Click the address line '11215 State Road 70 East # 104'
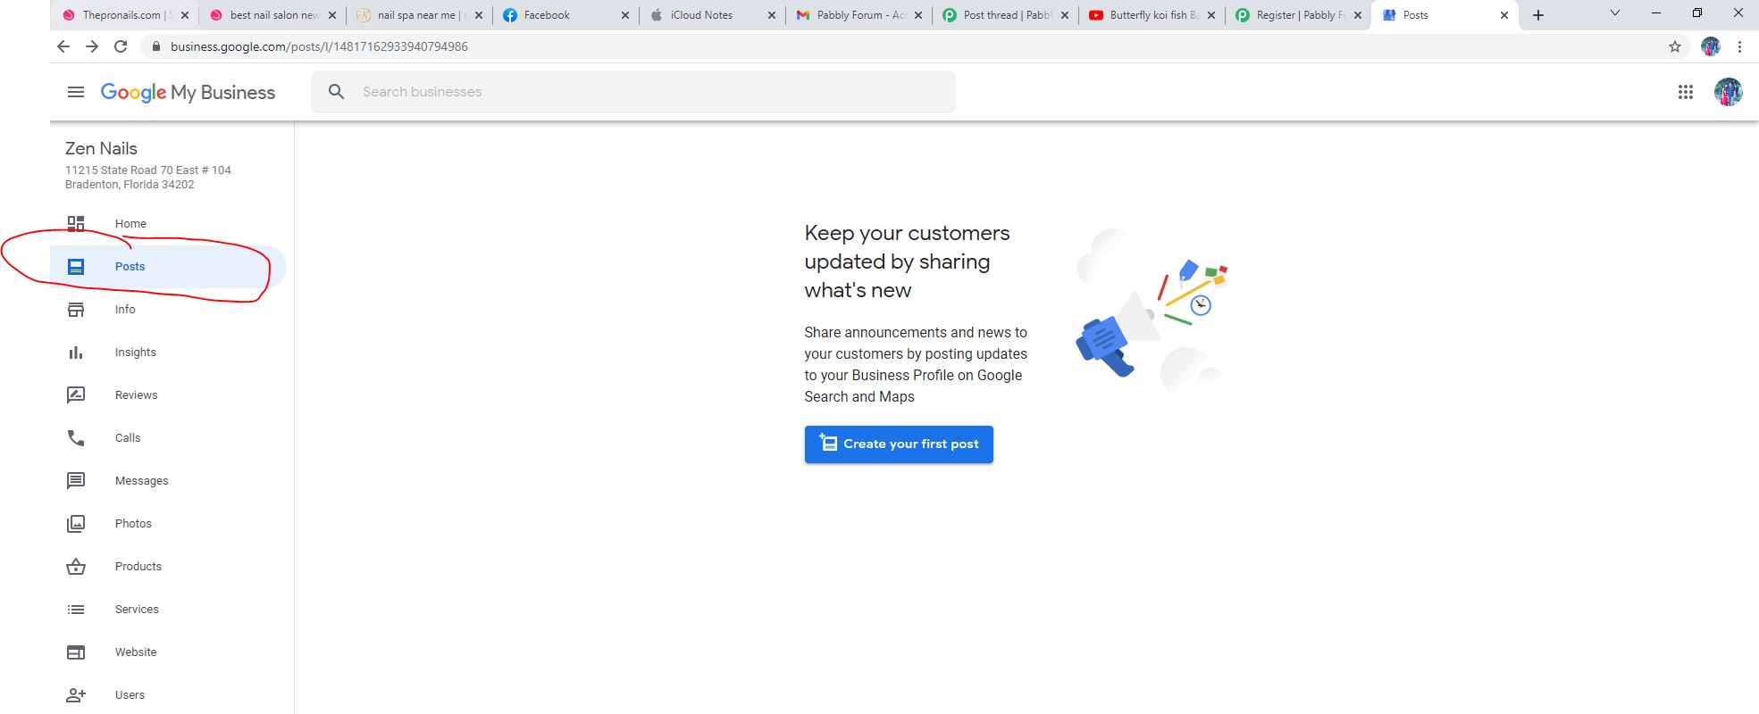This screenshot has height=714, width=1759. (148, 170)
